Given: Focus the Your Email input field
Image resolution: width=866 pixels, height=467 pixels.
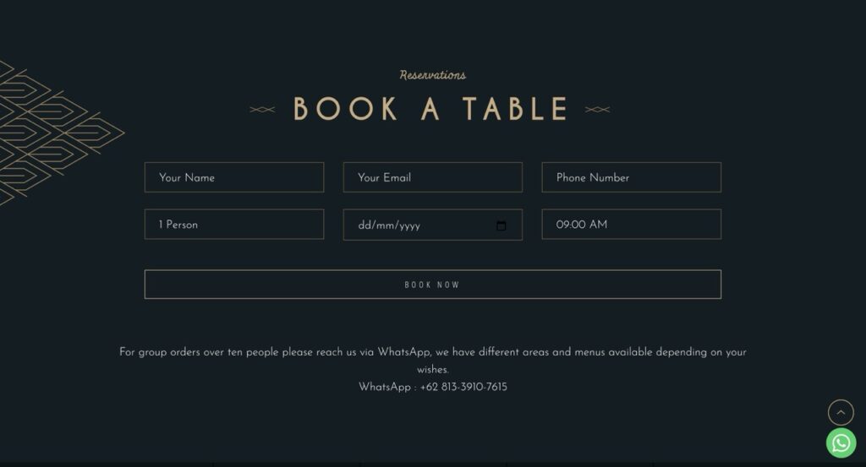Looking at the screenshot, I should [x=432, y=177].
